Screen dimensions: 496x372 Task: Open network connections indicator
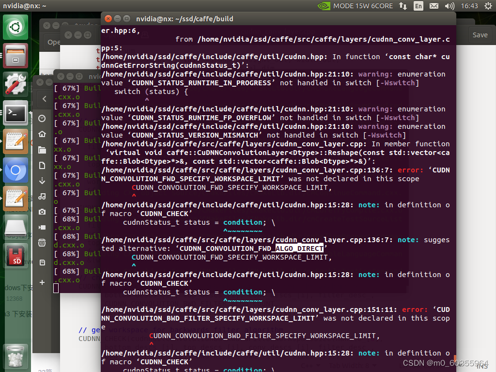(x=403, y=6)
